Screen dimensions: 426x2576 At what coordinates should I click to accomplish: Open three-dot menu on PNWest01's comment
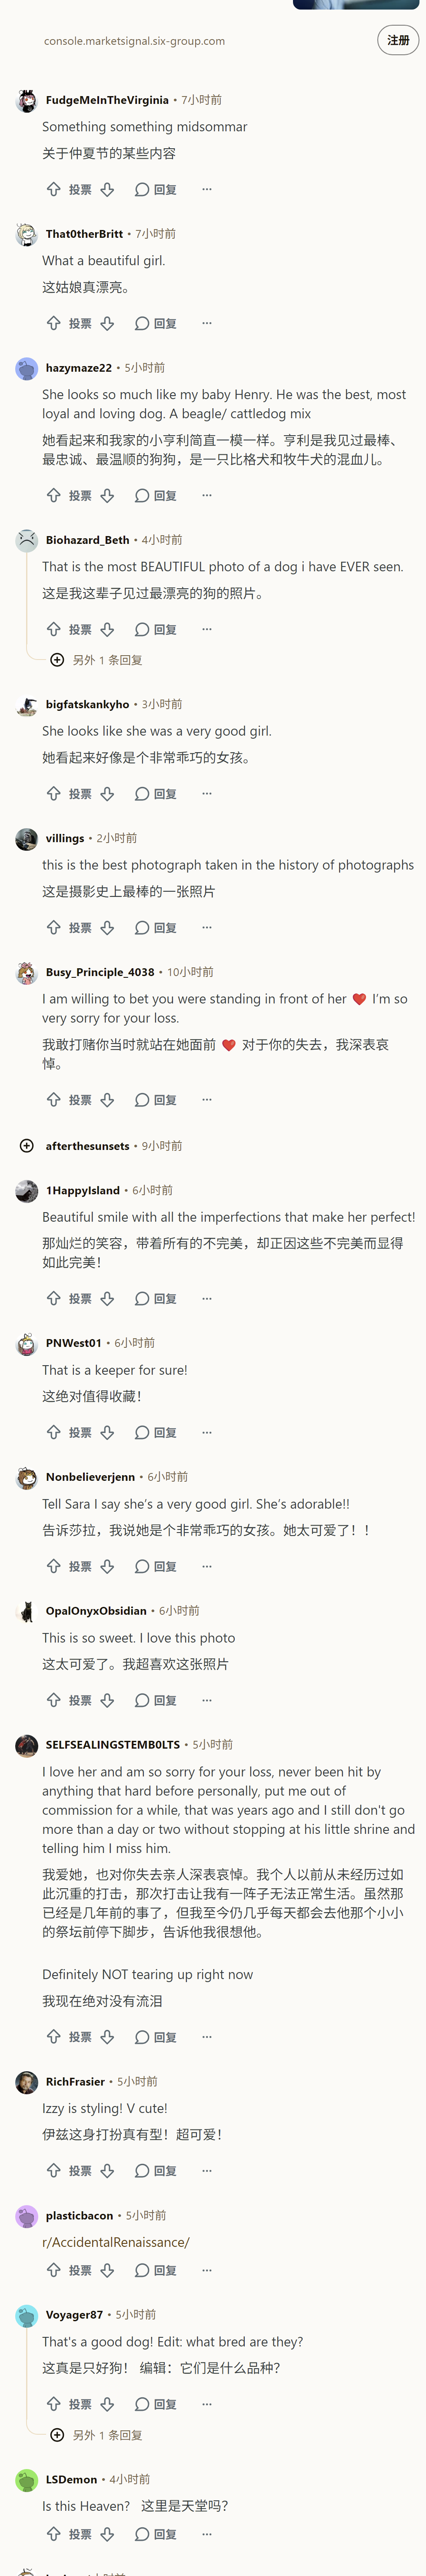click(x=207, y=1432)
